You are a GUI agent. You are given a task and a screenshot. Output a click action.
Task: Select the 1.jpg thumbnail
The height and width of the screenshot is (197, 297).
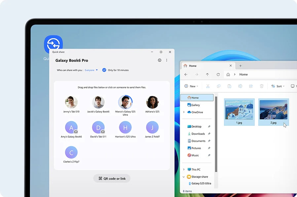coord(239,112)
